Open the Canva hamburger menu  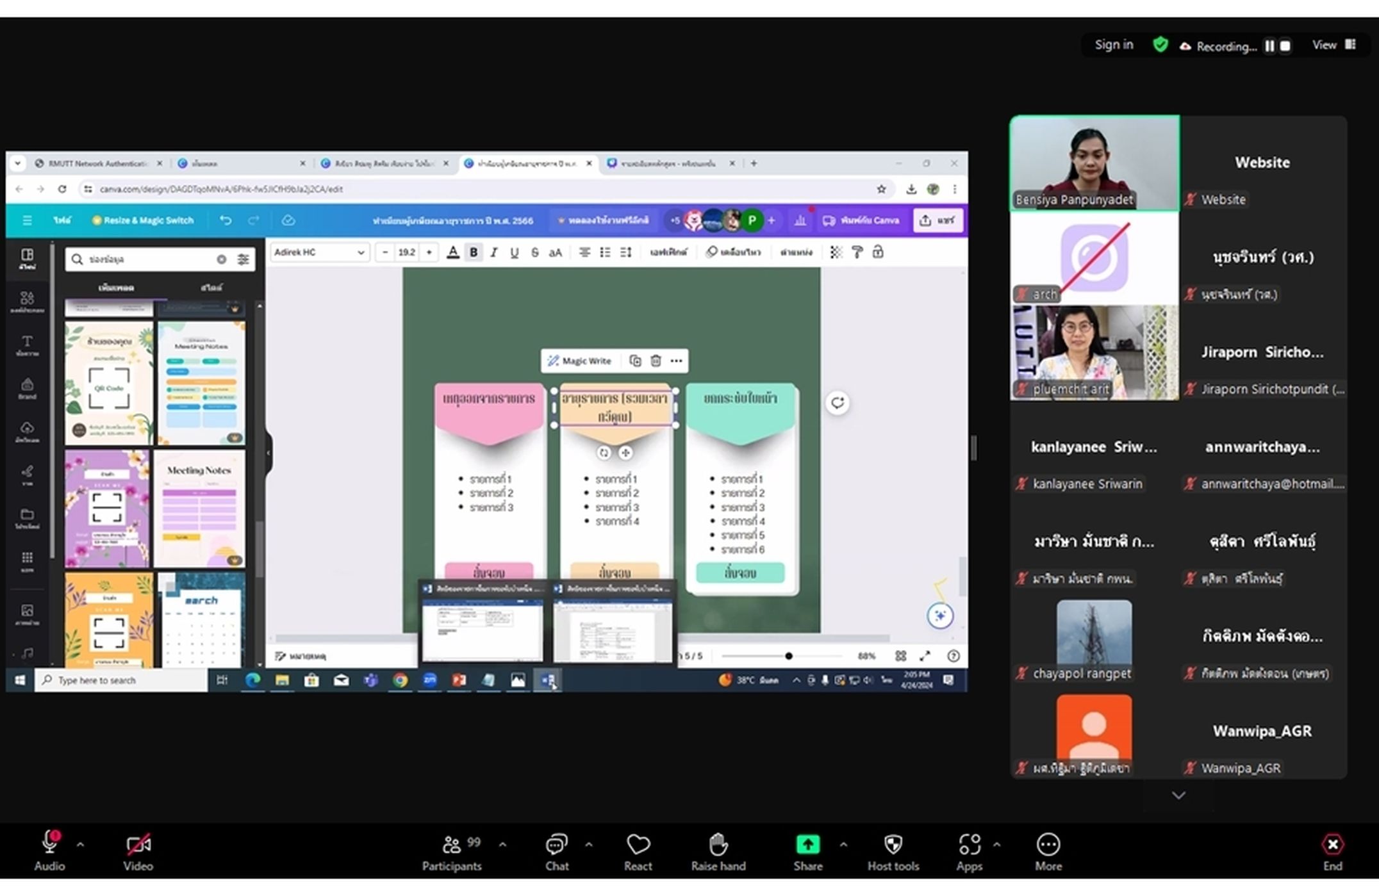[27, 220]
